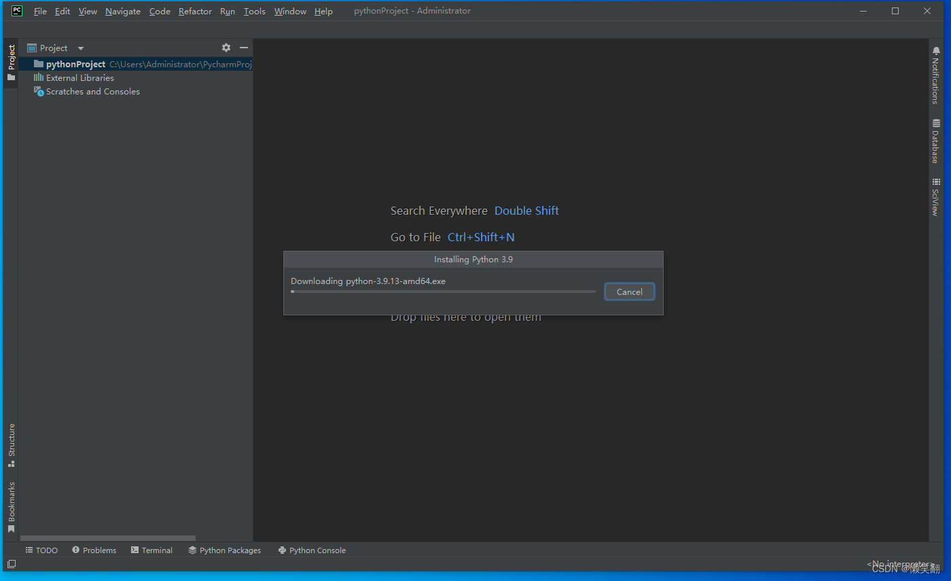Open the Python Console tool window
Image resolution: width=951 pixels, height=581 pixels.
[x=312, y=550]
